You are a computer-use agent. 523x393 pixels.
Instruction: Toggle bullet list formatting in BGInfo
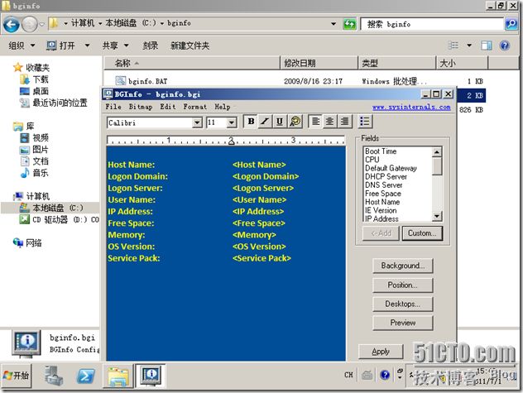[x=365, y=122]
